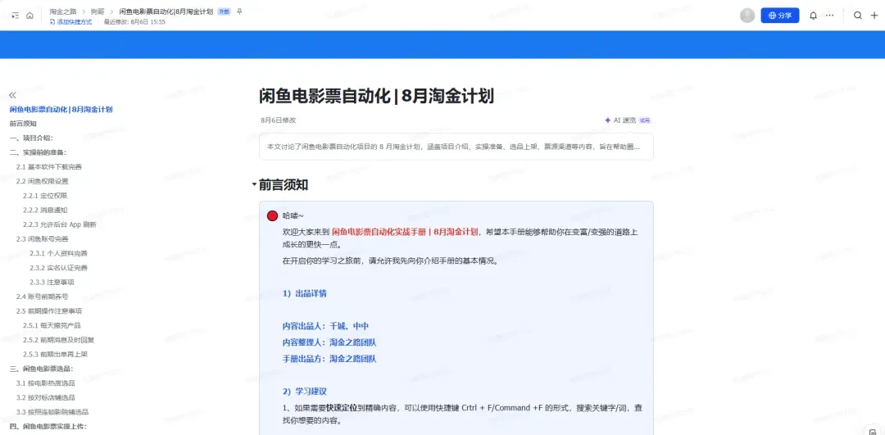Viewport: 885px width, 435px height.
Task: Click the 2）学习建议 subheading
Action: point(304,391)
